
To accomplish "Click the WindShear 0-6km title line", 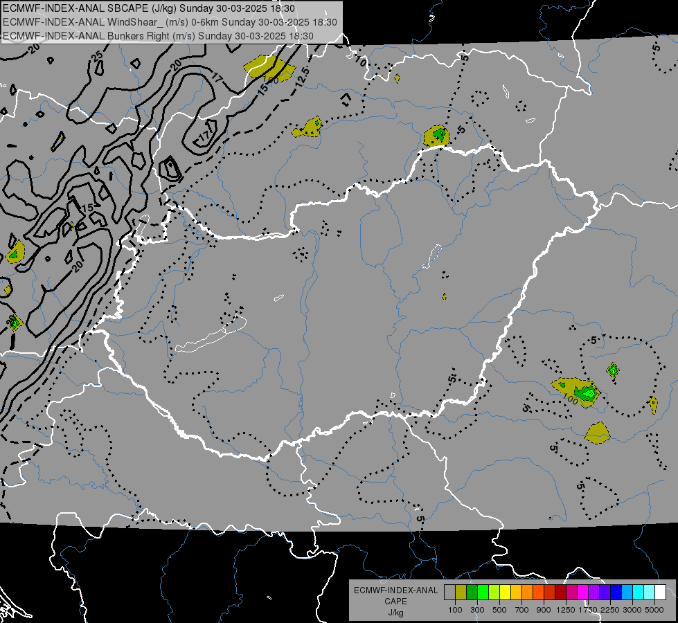I will (x=170, y=22).
